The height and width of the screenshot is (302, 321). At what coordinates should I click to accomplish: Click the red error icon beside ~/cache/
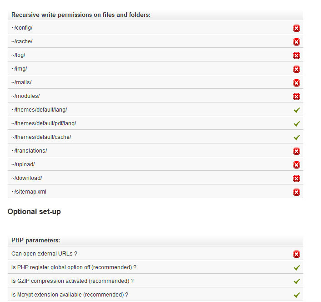(x=296, y=42)
